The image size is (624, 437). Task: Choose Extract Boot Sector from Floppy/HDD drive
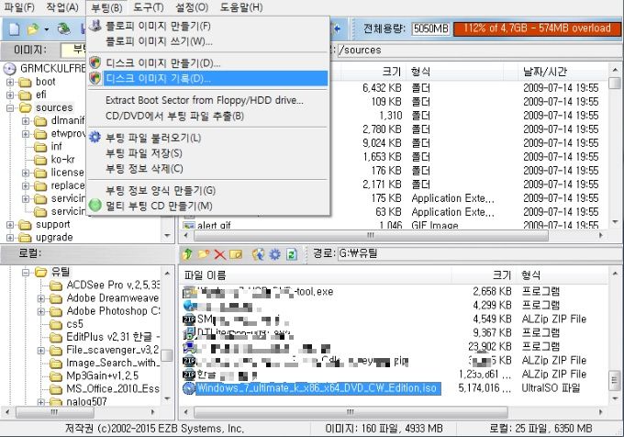click(x=208, y=100)
